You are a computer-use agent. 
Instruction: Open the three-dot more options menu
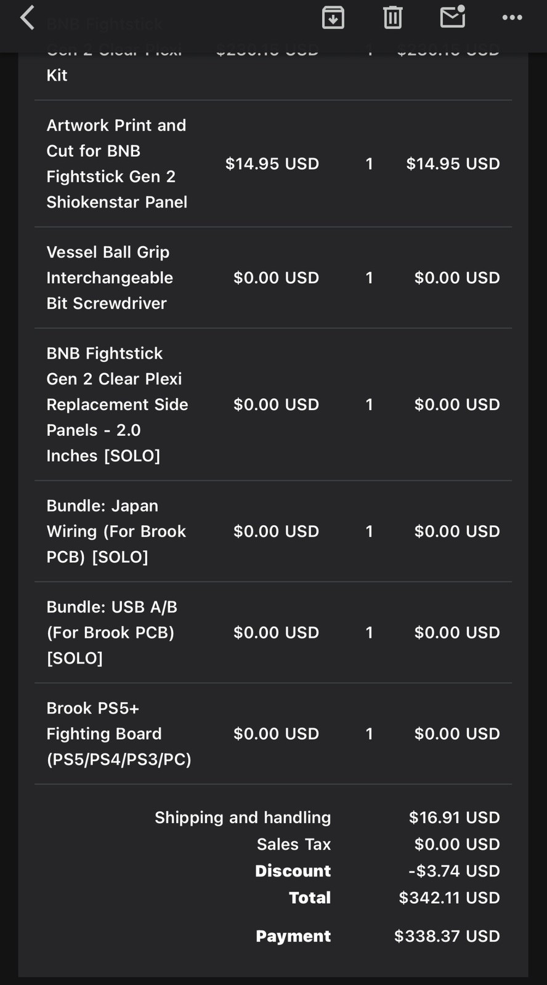(512, 18)
